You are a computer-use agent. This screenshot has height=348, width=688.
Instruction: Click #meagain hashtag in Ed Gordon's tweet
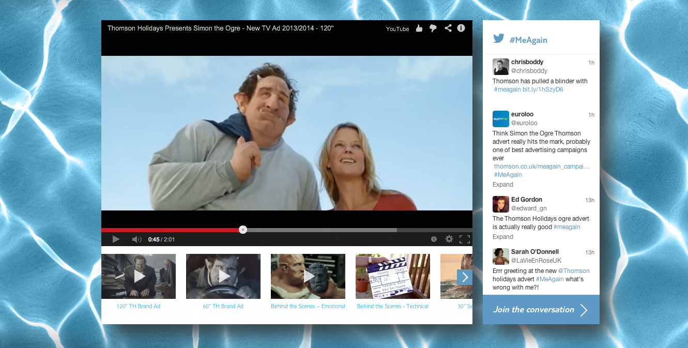567,227
